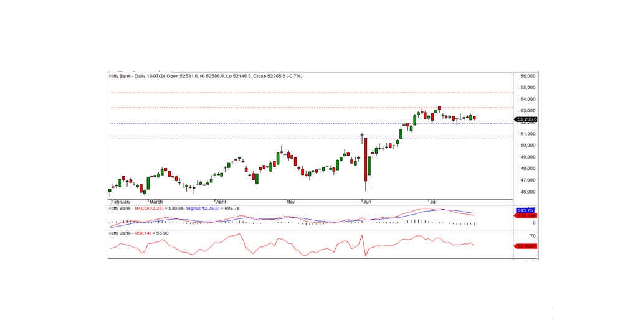643x328 pixels.
Task: Click the red MACD value tag
Action: point(526,215)
